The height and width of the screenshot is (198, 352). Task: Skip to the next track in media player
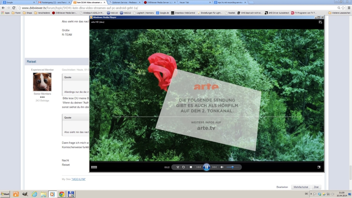coord(214,167)
